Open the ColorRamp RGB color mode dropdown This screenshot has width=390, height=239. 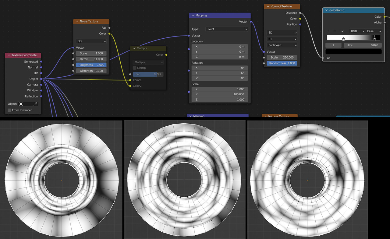[x=357, y=31]
